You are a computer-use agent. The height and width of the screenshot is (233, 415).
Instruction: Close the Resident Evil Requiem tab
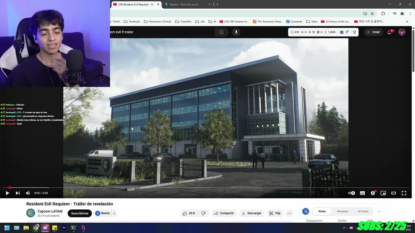pos(158,5)
